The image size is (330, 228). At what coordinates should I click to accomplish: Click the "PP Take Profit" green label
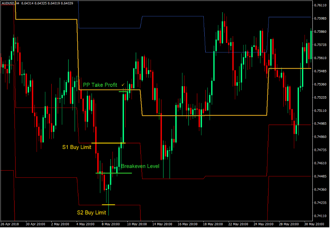[100, 85]
